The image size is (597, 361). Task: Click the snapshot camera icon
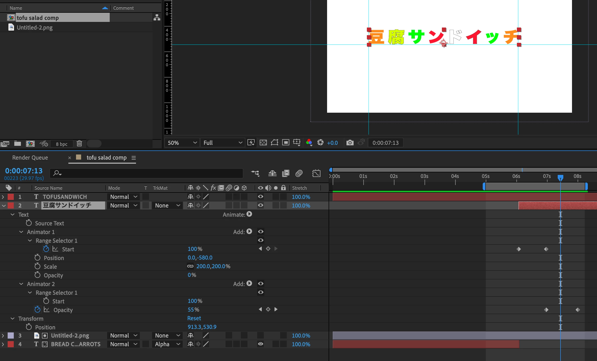tap(350, 143)
